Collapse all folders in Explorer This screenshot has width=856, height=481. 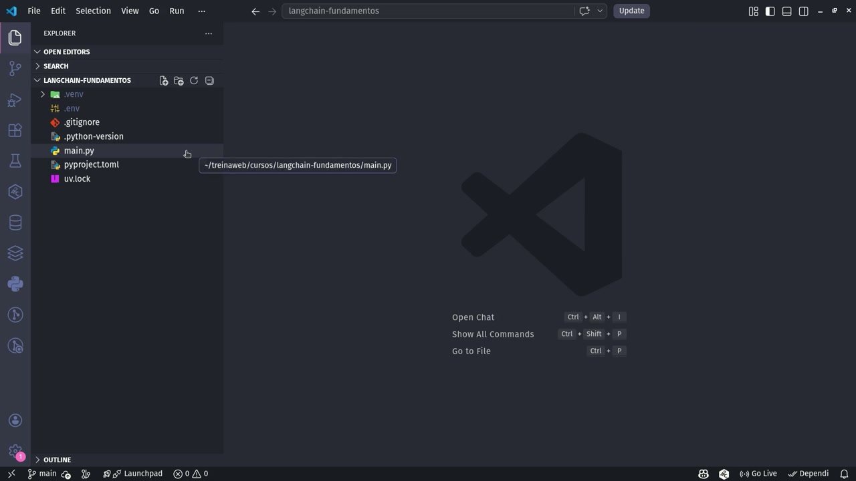coord(209,80)
